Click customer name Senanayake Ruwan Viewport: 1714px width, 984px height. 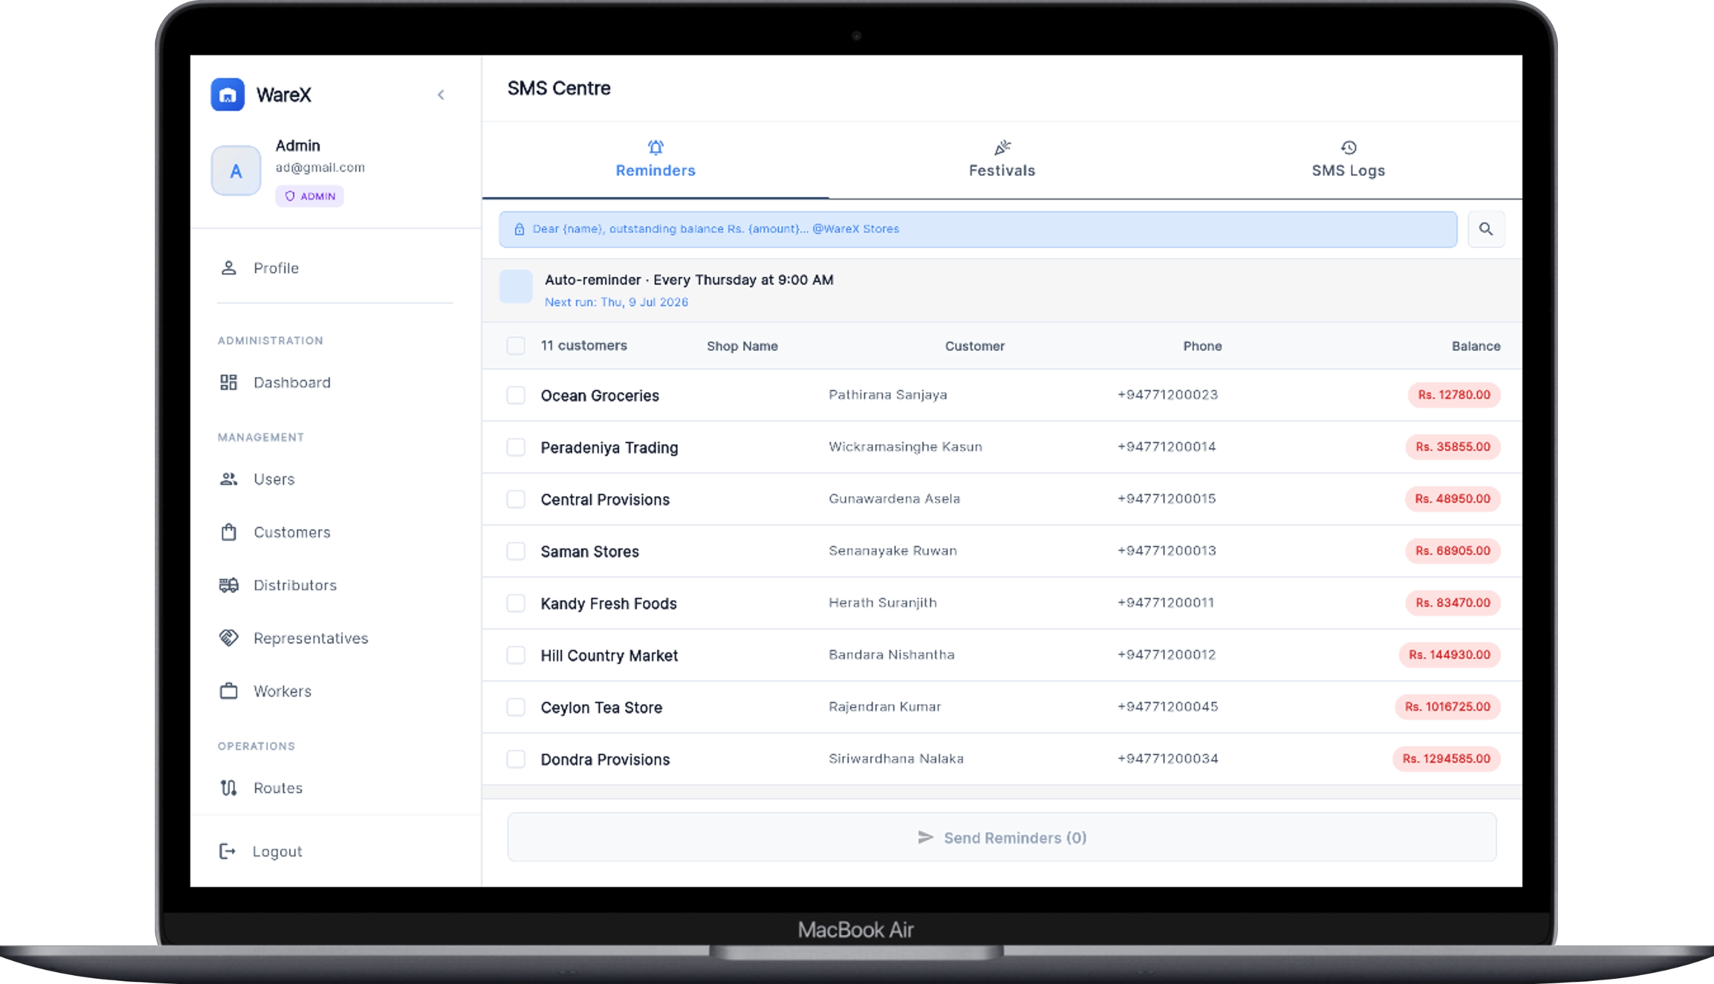click(x=893, y=551)
